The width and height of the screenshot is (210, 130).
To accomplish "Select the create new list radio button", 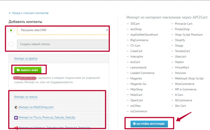I will point(11,44).
